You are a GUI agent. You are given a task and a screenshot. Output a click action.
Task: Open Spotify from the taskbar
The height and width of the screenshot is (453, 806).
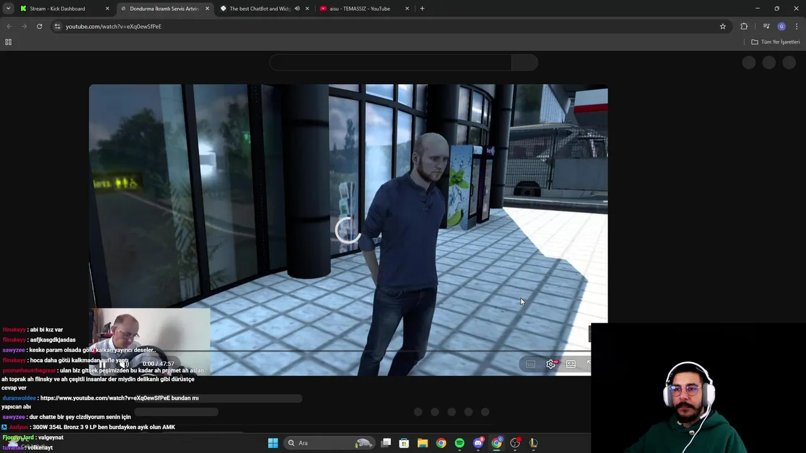pyautogui.click(x=460, y=443)
